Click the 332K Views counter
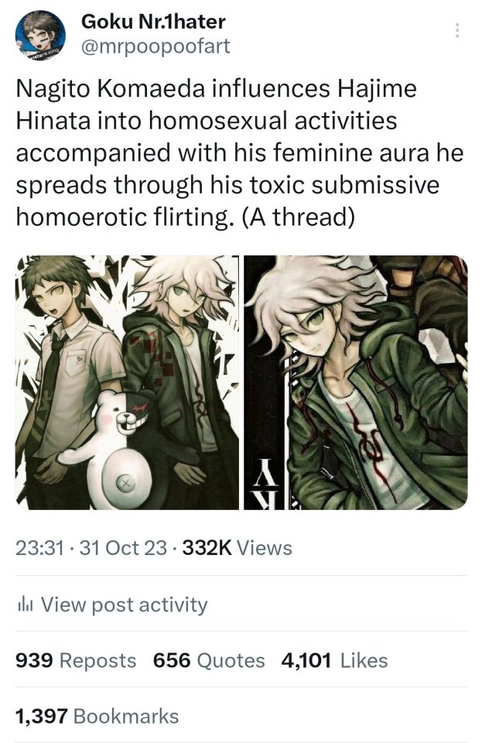This screenshot has width=482, height=743. pyautogui.click(x=238, y=548)
